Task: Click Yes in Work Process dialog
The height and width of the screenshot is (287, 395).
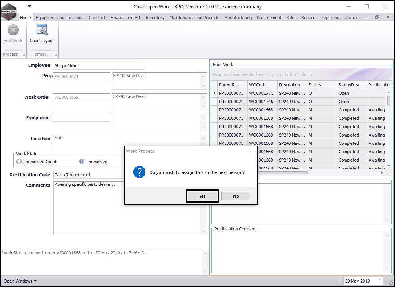Action: point(202,196)
